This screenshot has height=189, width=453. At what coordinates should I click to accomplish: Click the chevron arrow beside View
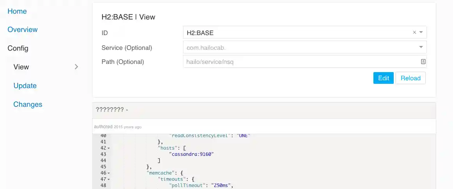(x=76, y=67)
